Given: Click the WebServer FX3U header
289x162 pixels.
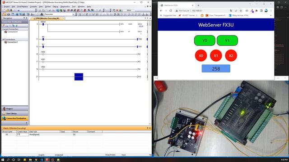Looking at the screenshot, I should pyautogui.click(x=216, y=25).
